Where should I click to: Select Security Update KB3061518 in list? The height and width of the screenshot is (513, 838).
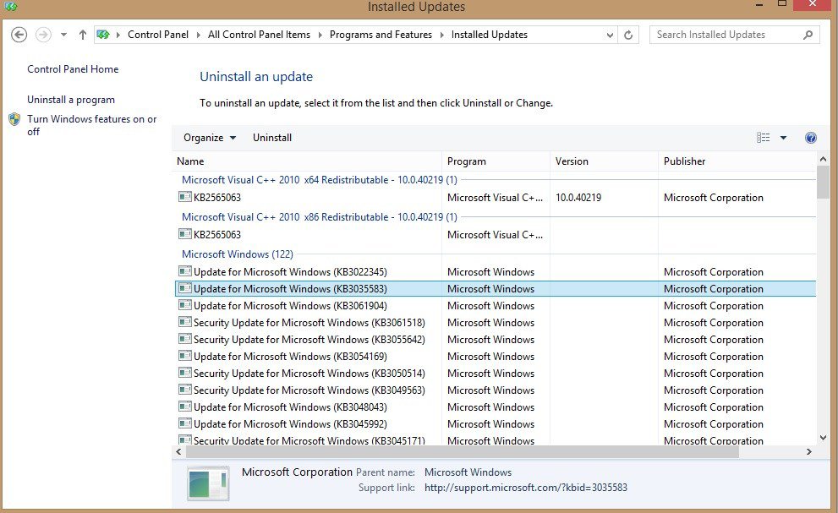pos(309,323)
